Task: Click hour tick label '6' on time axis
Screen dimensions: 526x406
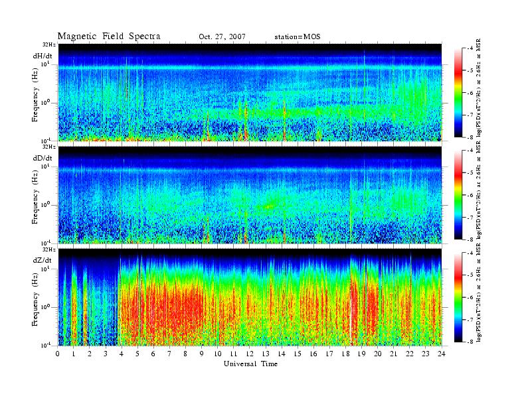Action: [x=153, y=354]
